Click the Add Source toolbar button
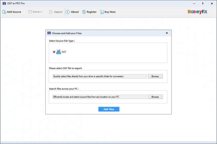This screenshot has height=144, width=217. pos(12,12)
